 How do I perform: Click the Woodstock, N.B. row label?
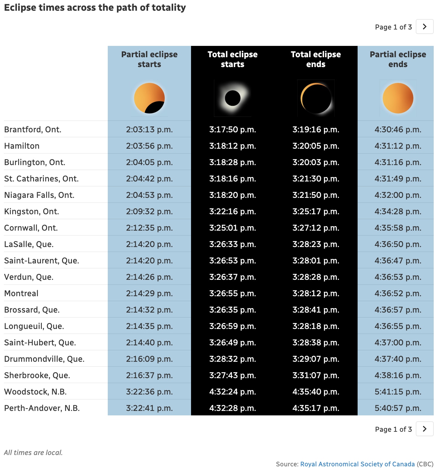point(35,392)
